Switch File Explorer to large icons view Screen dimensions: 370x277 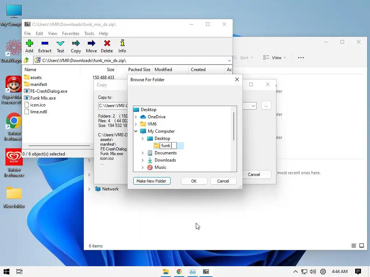361,246
